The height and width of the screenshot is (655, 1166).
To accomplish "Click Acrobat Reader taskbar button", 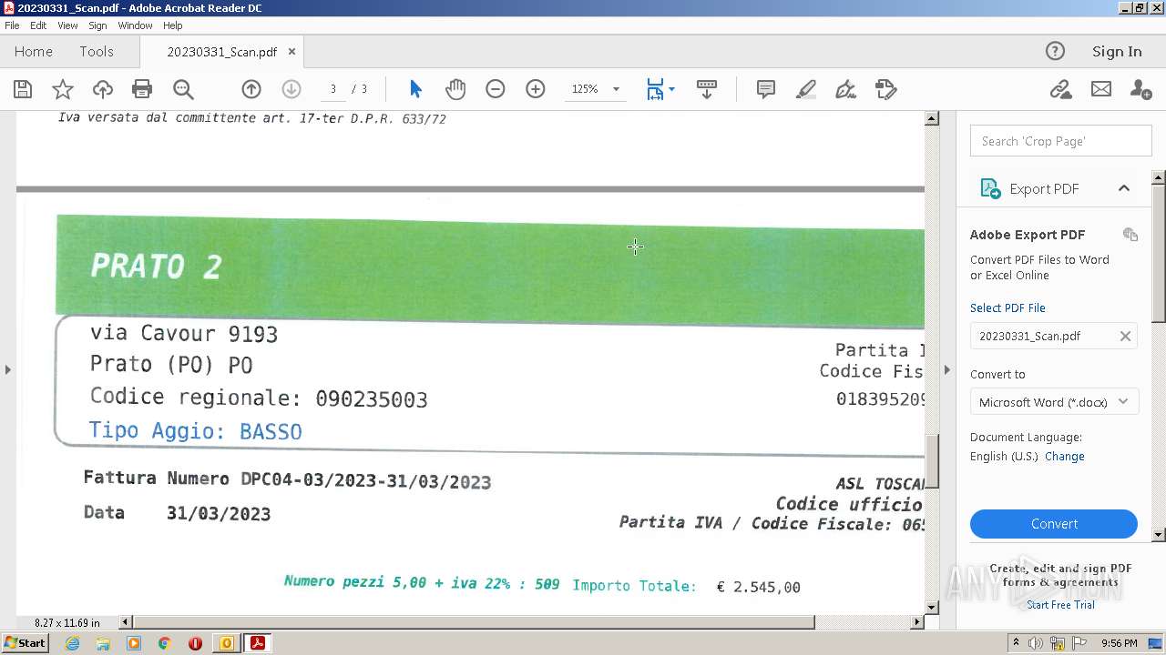I will (x=258, y=643).
